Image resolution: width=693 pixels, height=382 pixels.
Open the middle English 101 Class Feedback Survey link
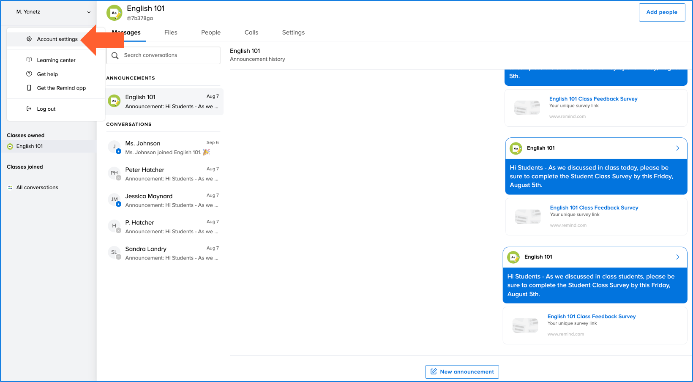(x=594, y=207)
